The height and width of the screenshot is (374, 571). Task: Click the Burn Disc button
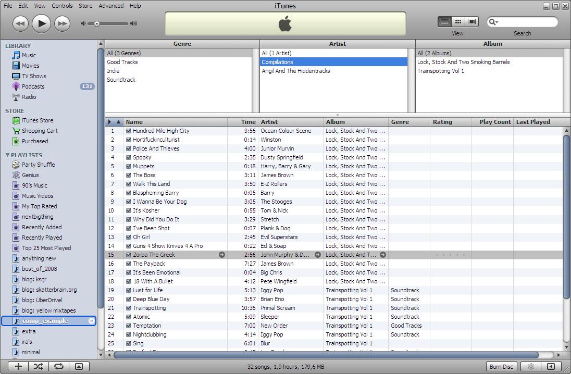pyautogui.click(x=501, y=367)
